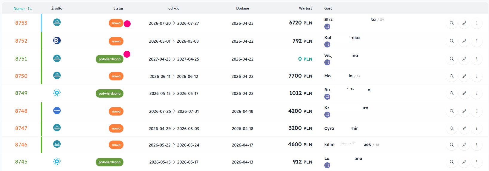Click the pink dot next to 8753 status
The width and height of the screenshot is (489, 171).
pyautogui.click(x=127, y=24)
